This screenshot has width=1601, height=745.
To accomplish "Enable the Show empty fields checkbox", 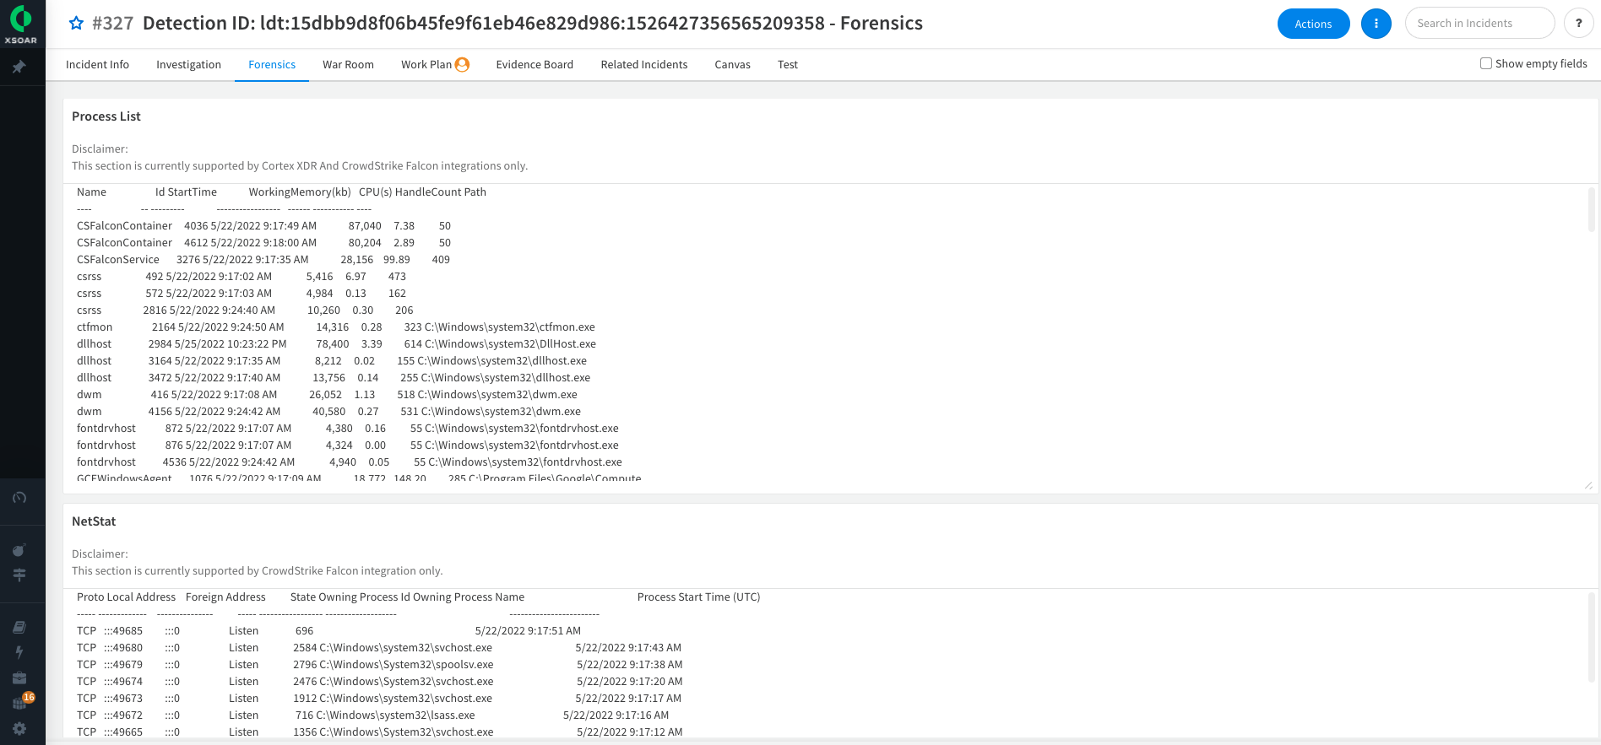I will pos(1485,63).
